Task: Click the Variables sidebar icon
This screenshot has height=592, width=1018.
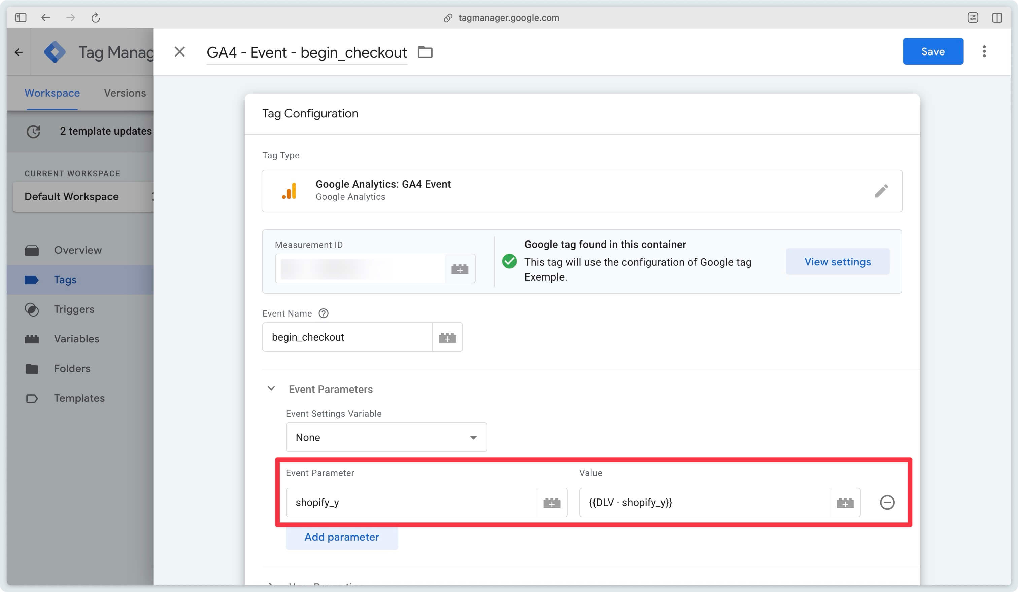Action: tap(32, 339)
